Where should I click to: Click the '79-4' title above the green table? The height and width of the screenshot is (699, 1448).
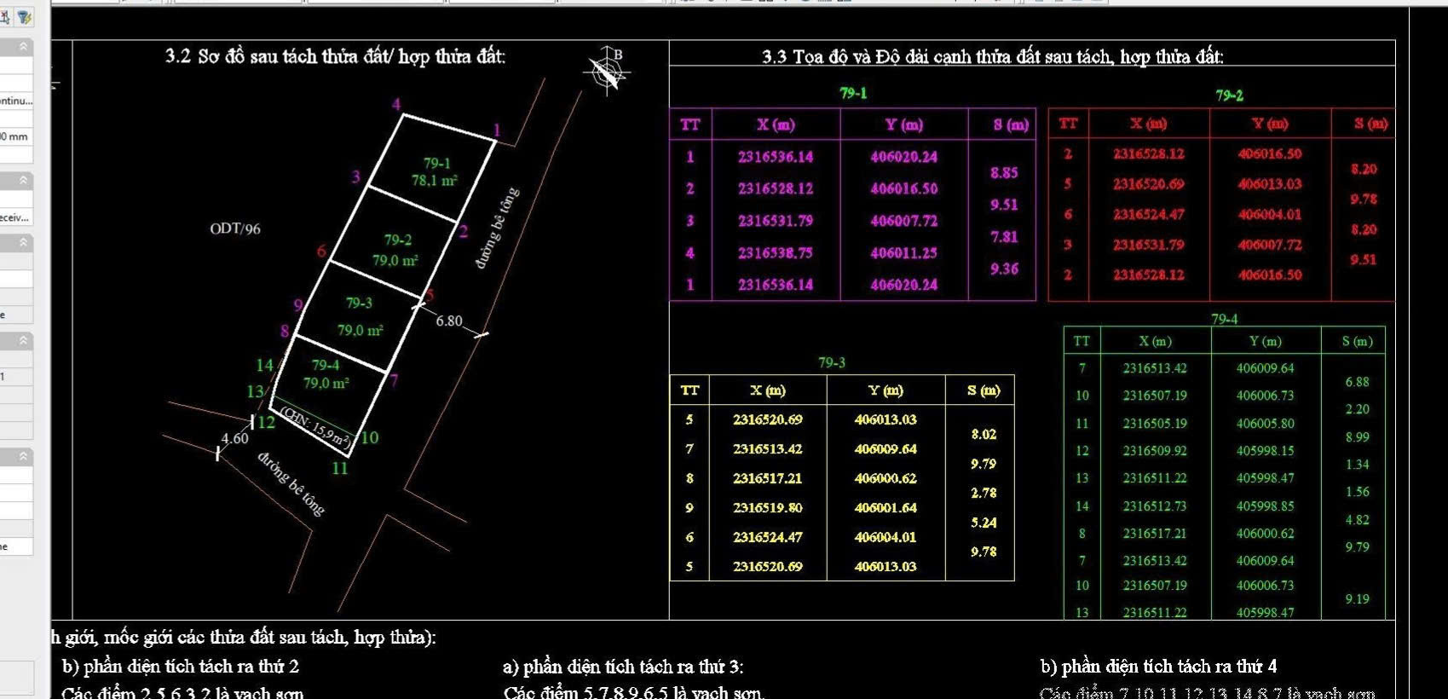(1224, 319)
